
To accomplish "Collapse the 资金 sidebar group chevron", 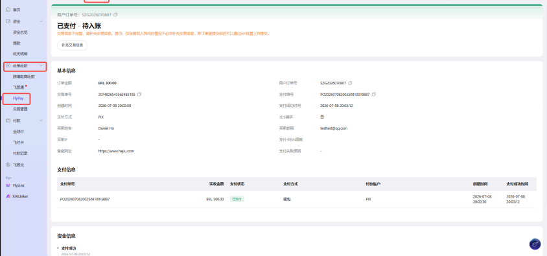I will tap(41, 21).
